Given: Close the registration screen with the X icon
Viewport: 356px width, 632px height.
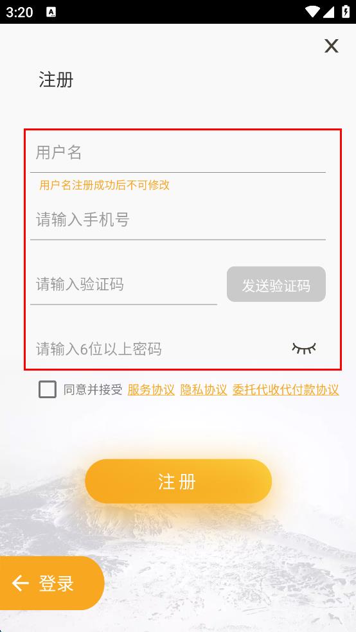Looking at the screenshot, I should (332, 46).
